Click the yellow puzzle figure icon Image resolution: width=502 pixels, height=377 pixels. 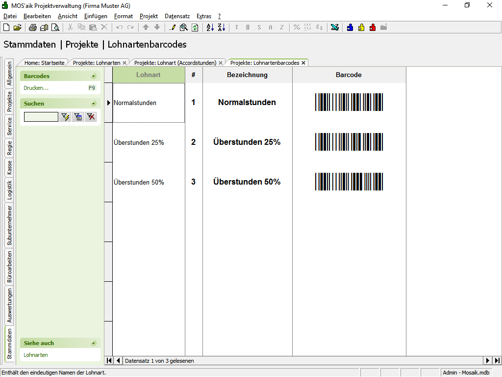pyautogui.click(x=361, y=27)
